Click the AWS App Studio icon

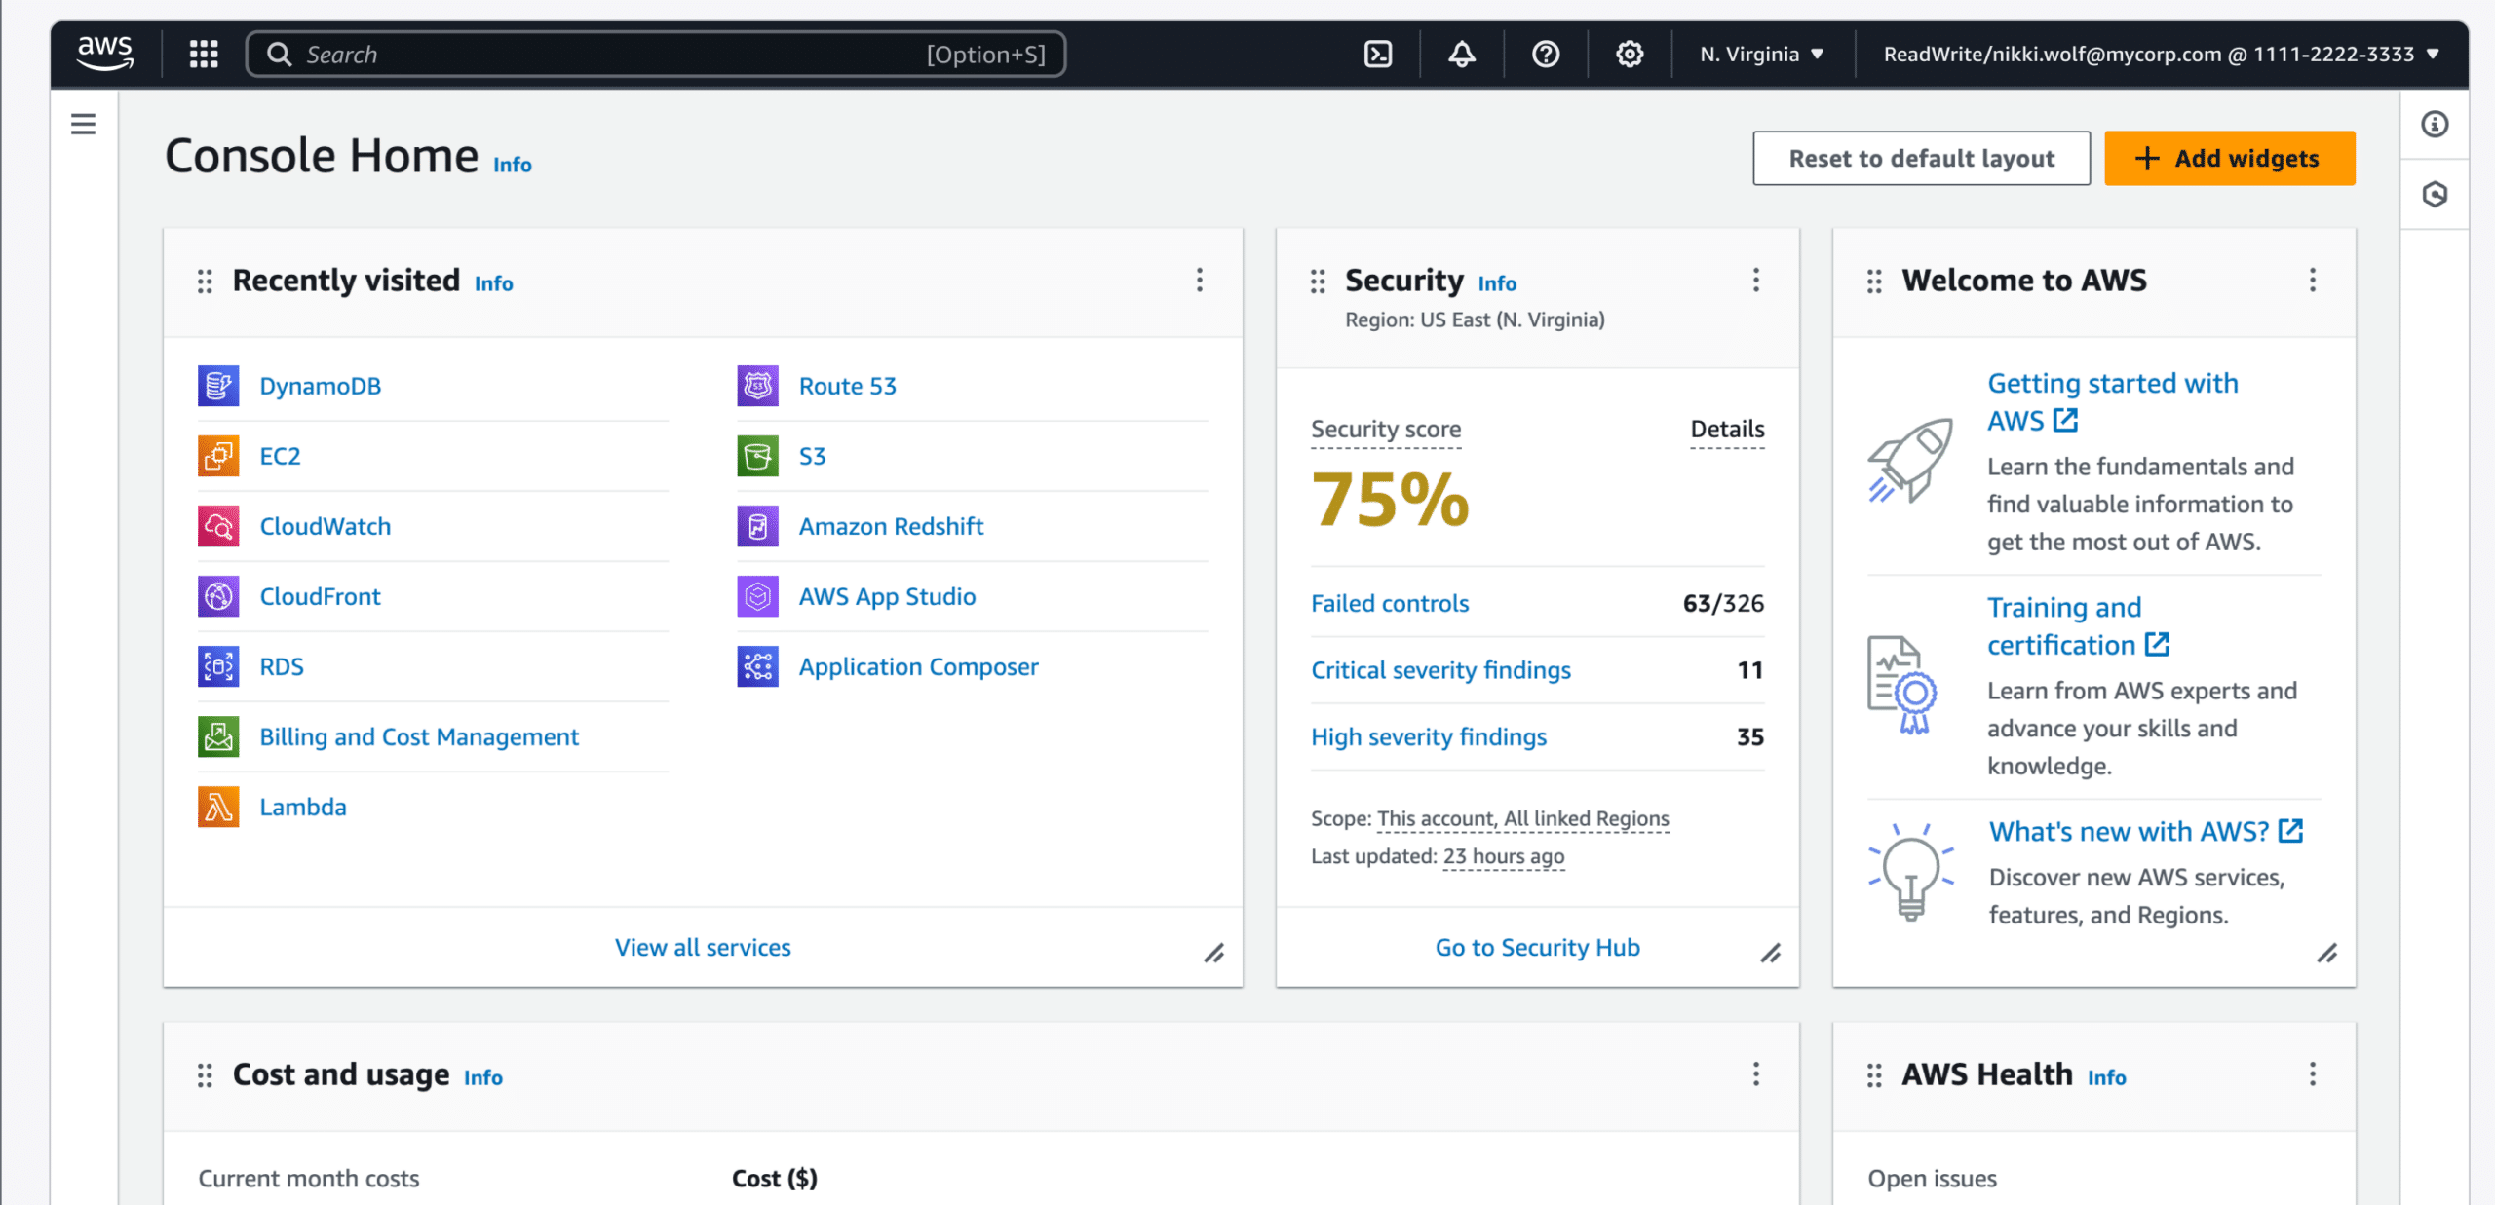click(757, 596)
